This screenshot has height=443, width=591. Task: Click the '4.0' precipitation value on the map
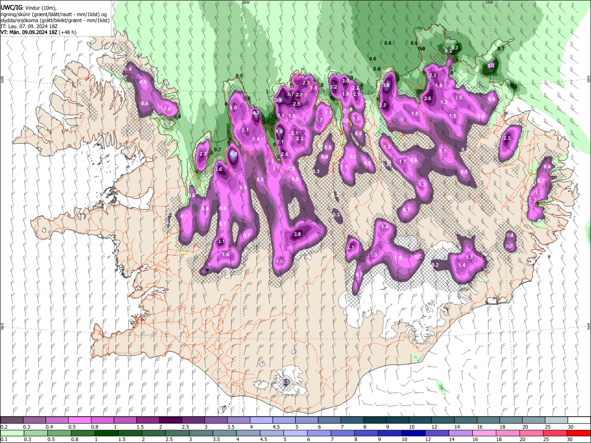click(279, 131)
